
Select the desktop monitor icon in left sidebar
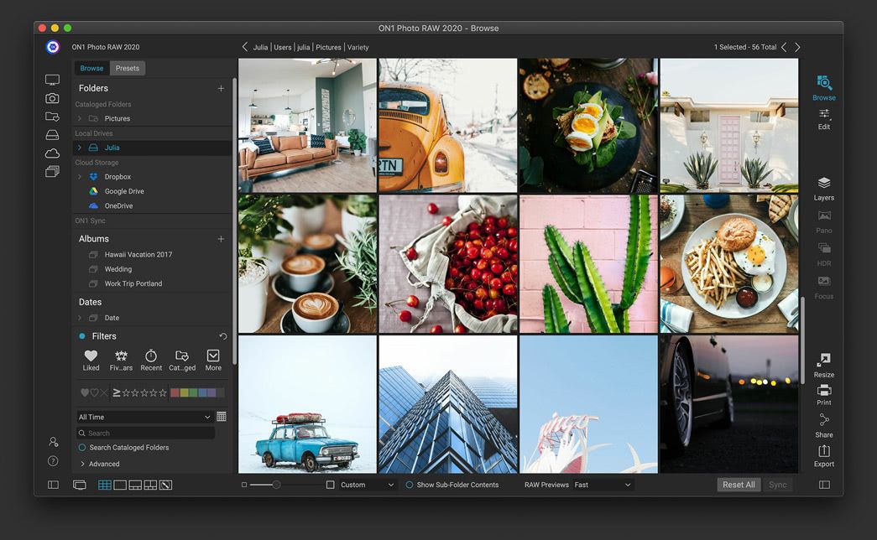point(52,80)
